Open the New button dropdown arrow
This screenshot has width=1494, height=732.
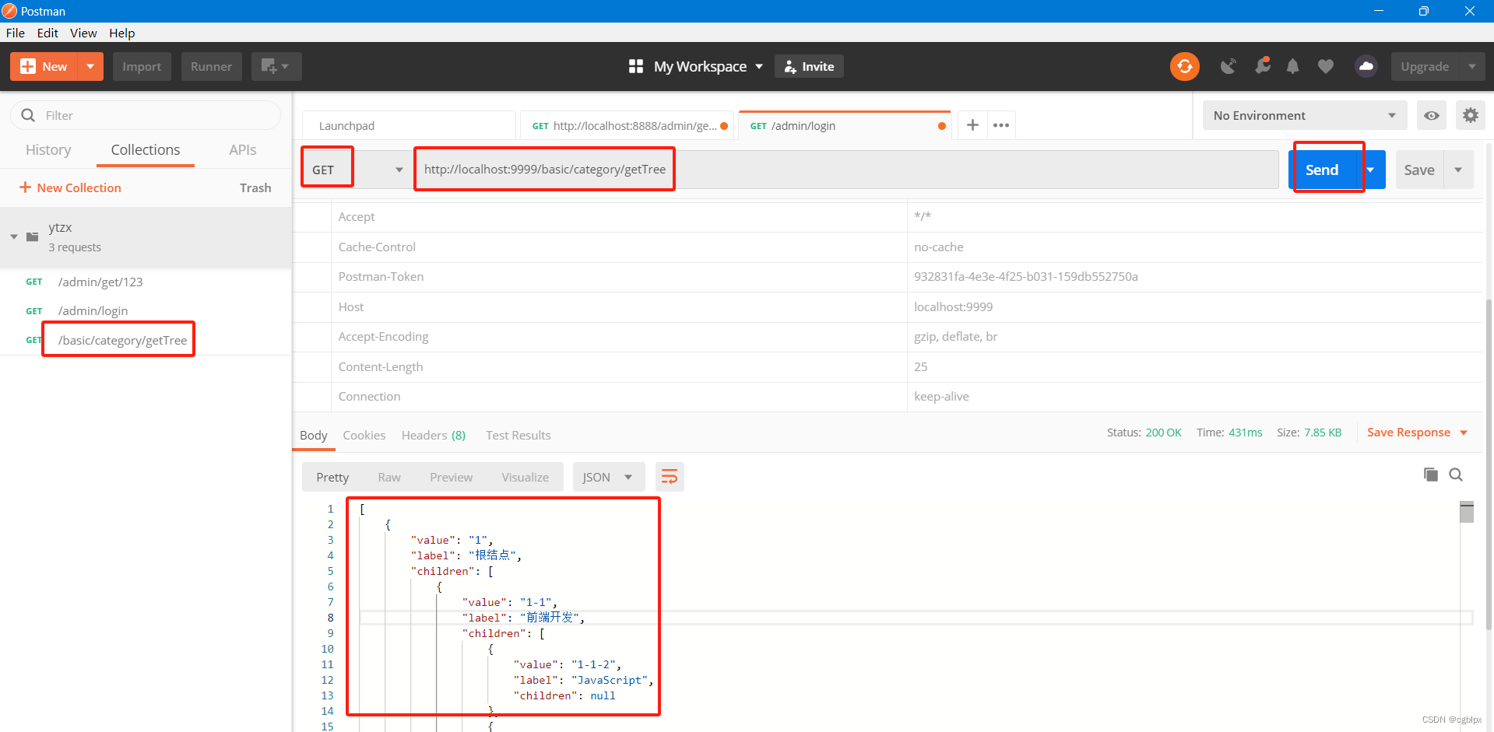[x=90, y=67]
